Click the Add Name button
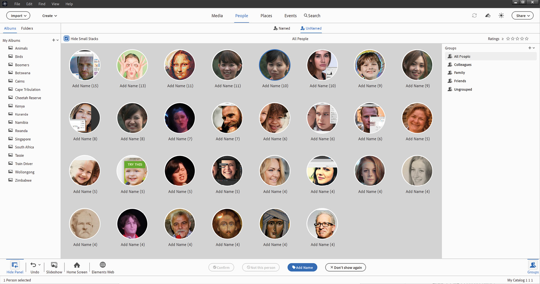The width and height of the screenshot is (540, 284). click(302, 267)
